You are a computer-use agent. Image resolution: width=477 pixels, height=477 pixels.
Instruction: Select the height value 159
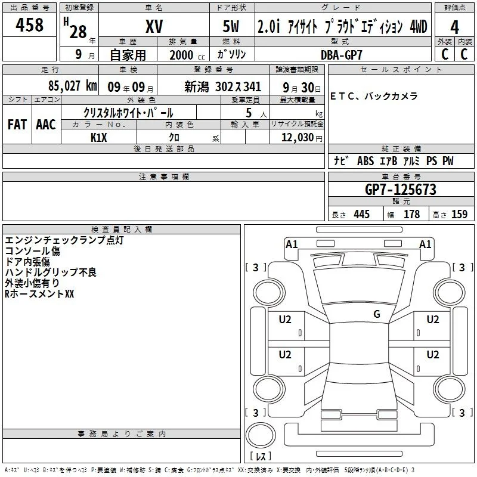tap(459, 214)
